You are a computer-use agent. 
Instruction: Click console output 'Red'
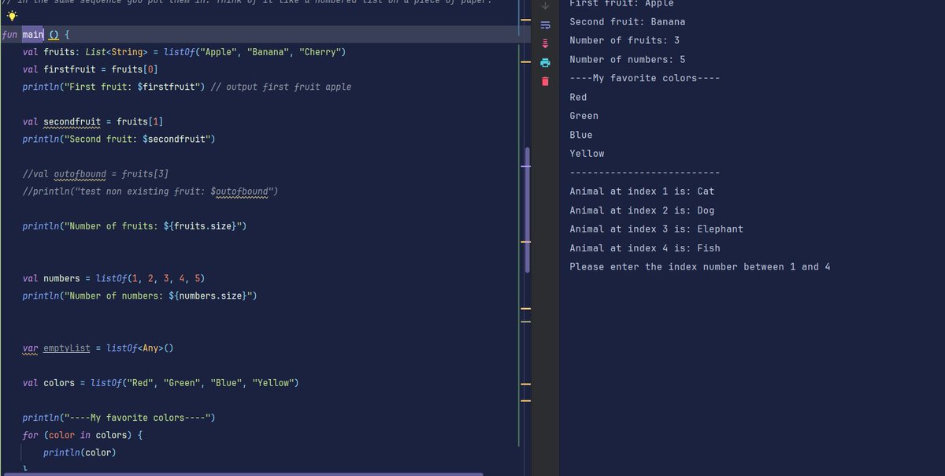pyautogui.click(x=578, y=97)
